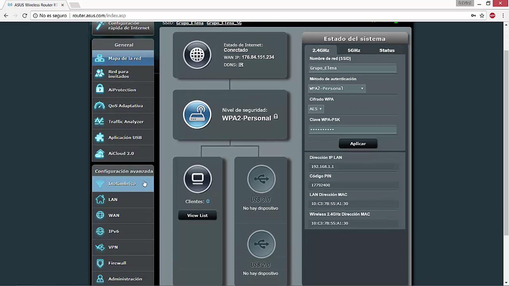Select the Clientes computer icon
509x286 pixels.
tap(197, 179)
